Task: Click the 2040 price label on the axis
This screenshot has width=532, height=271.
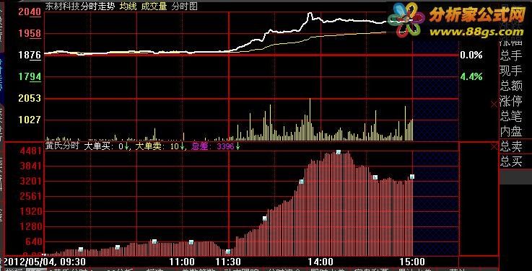Action: pos(30,12)
